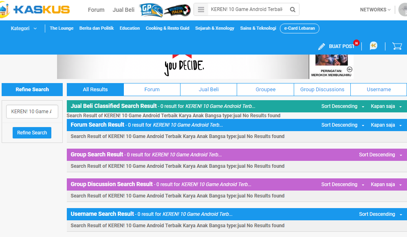Open Sort Descending in Group Discussion results
This screenshot has height=237, width=407.
coord(343,184)
